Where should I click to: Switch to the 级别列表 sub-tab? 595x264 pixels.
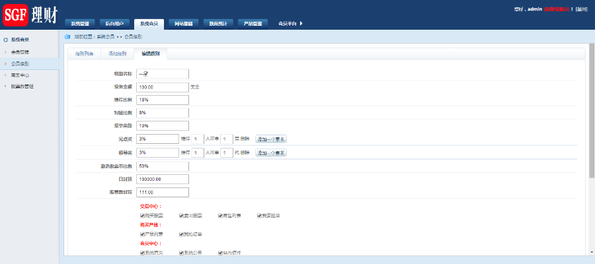84,53
